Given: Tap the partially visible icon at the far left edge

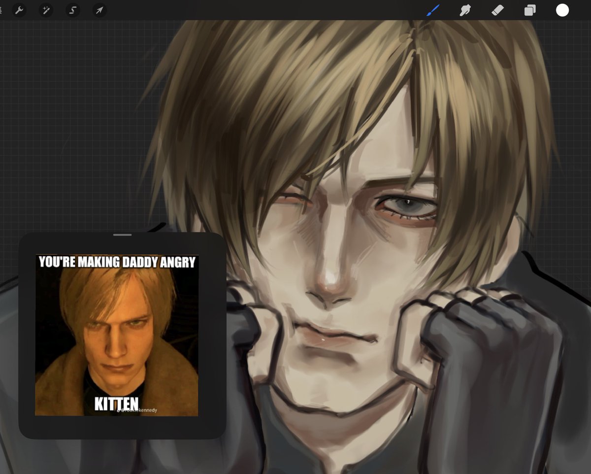Looking at the screenshot, I should 2,9.
